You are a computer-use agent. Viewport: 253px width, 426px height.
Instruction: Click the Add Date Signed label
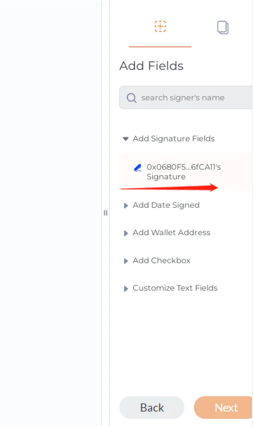click(x=166, y=205)
